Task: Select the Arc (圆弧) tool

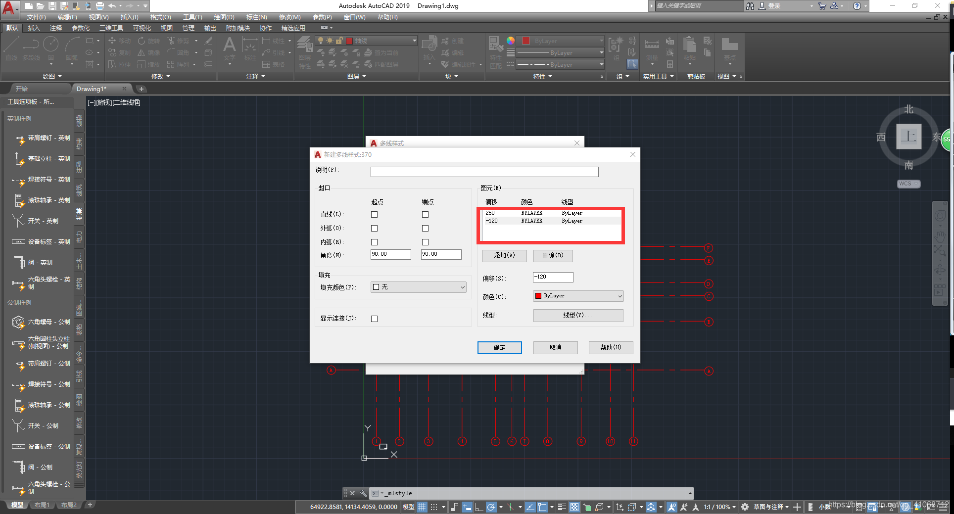Action: tap(72, 47)
